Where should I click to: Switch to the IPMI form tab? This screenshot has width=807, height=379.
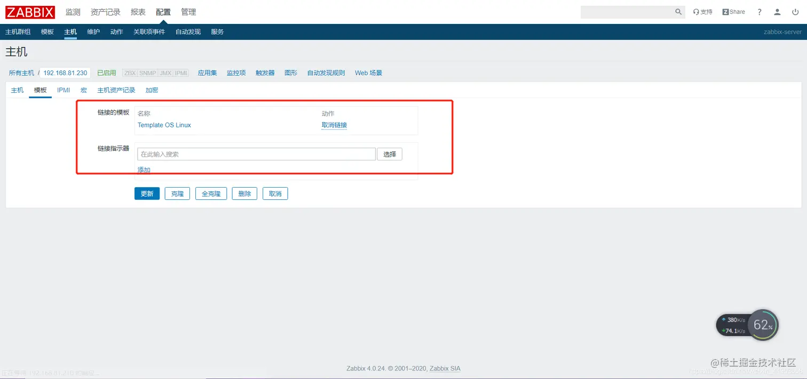click(64, 90)
